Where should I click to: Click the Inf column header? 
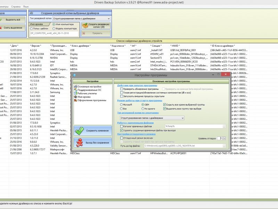(x=133, y=46)
